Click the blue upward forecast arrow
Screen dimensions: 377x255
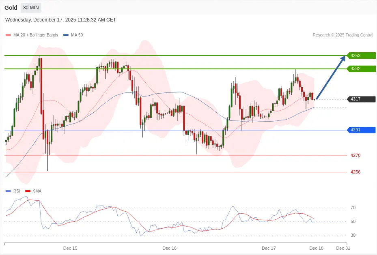(x=331, y=77)
